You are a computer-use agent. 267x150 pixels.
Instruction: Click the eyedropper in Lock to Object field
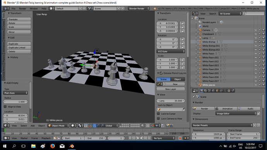point(183,109)
